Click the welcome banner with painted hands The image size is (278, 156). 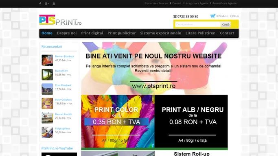(x=154, y=68)
